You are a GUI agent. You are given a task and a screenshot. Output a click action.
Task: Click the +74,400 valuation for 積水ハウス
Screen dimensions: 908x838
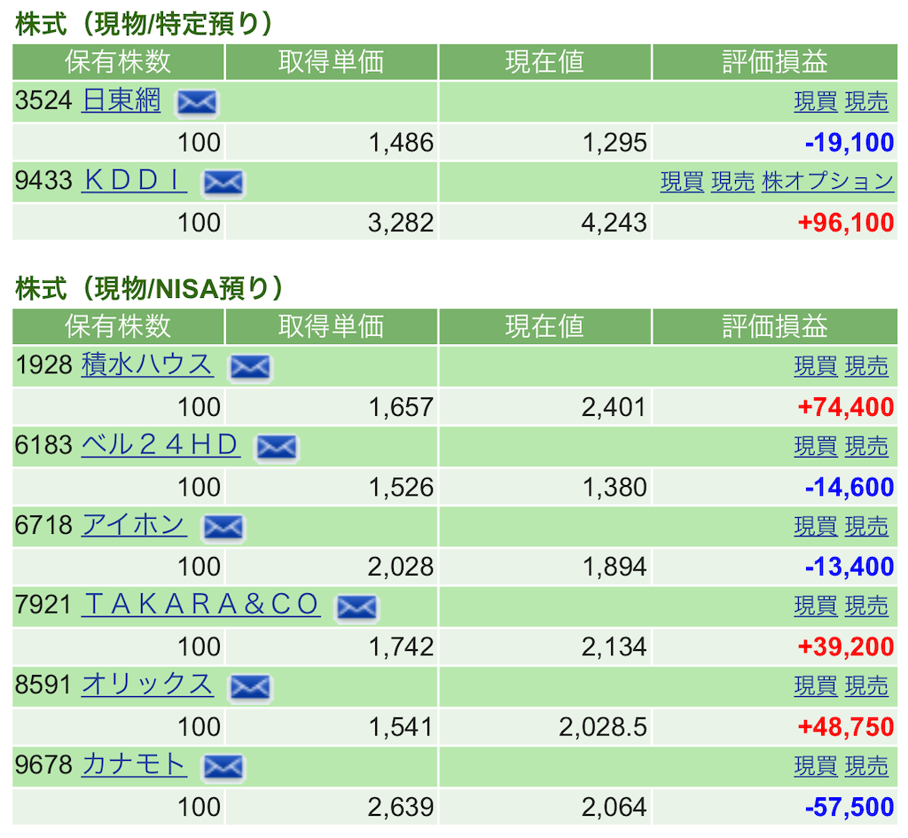[x=846, y=408]
